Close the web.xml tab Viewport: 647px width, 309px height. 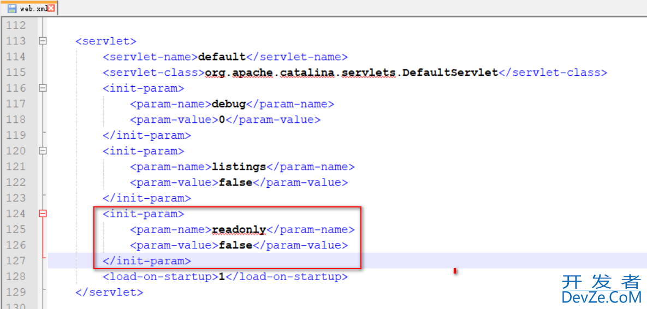tap(51, 8)
